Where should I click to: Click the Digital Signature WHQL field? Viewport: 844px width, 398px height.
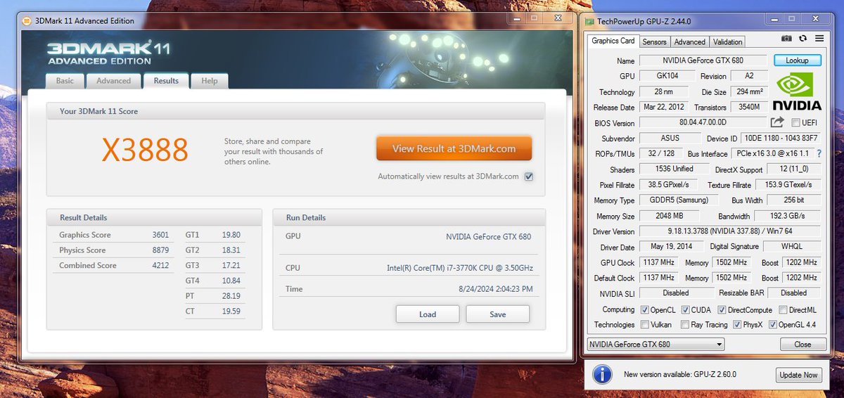pos(792,247)
